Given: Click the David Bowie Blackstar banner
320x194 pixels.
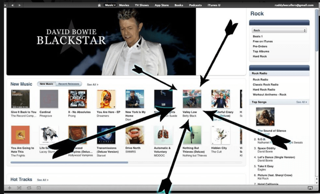Looking at the screenshot, I should pos(101,41).
